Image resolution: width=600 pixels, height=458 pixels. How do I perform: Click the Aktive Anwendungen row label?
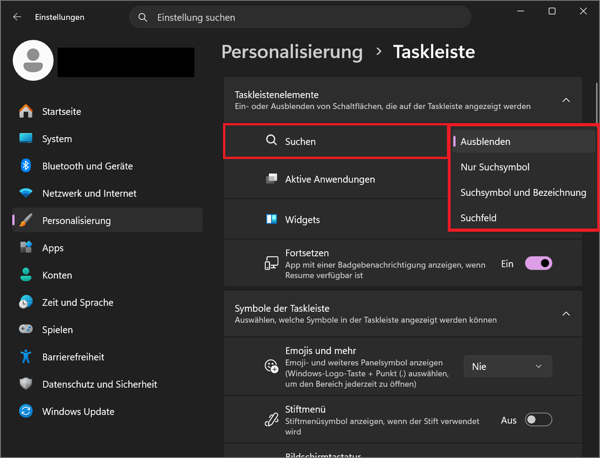(330, 179)
